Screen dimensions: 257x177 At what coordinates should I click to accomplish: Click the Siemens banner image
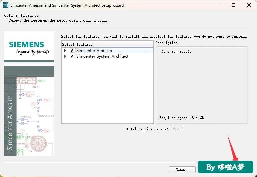[x=29, y=93]
